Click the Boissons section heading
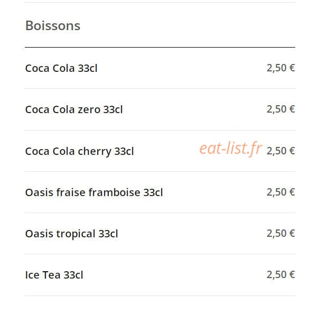The width and height of the screenshot is (328, 323). click(53, 26)
